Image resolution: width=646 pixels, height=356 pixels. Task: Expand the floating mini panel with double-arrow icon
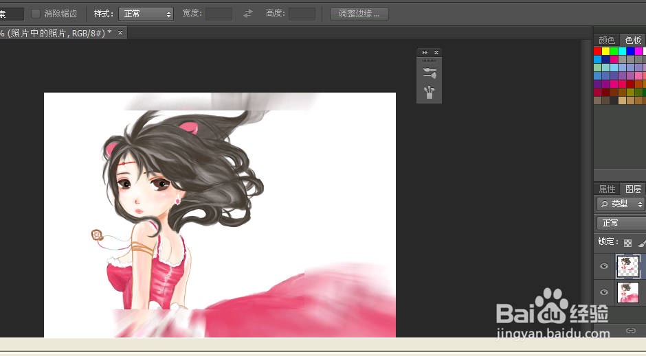tap(425, 53)
